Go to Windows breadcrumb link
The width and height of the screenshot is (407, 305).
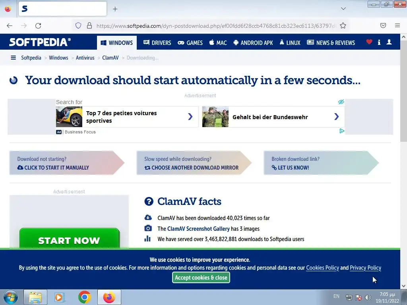pyautogui.click(x=59, y=58)
